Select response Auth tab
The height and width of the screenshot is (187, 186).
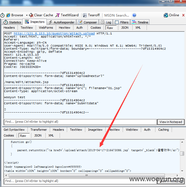[147, 130]
